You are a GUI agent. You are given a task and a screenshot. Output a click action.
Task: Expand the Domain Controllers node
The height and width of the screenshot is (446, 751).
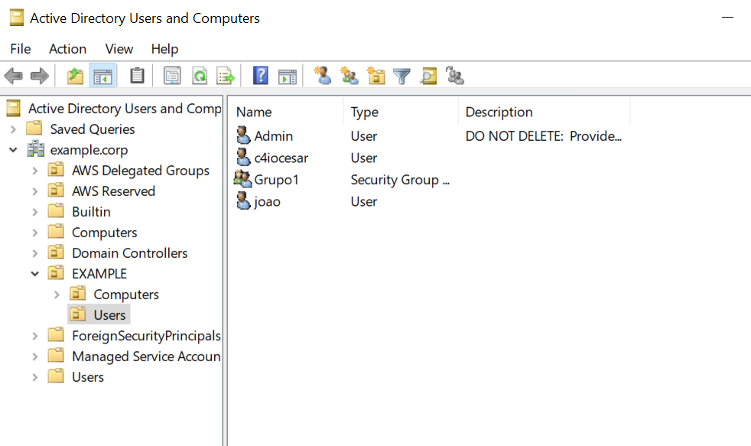[x=34, y=253]
